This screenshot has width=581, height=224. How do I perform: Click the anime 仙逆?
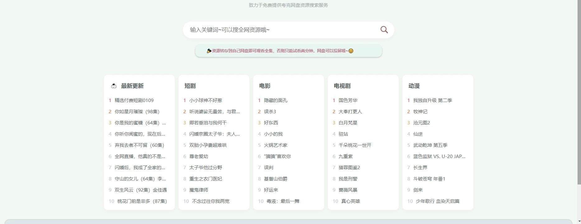pyautogui.click(x=418, y=134)
